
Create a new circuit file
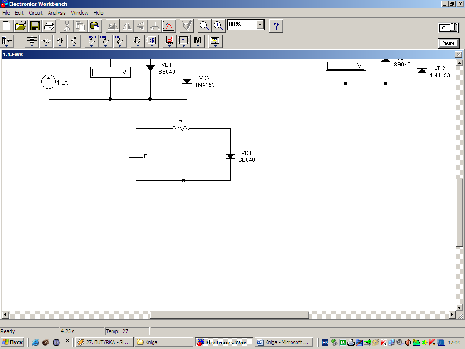coord(6,26)
